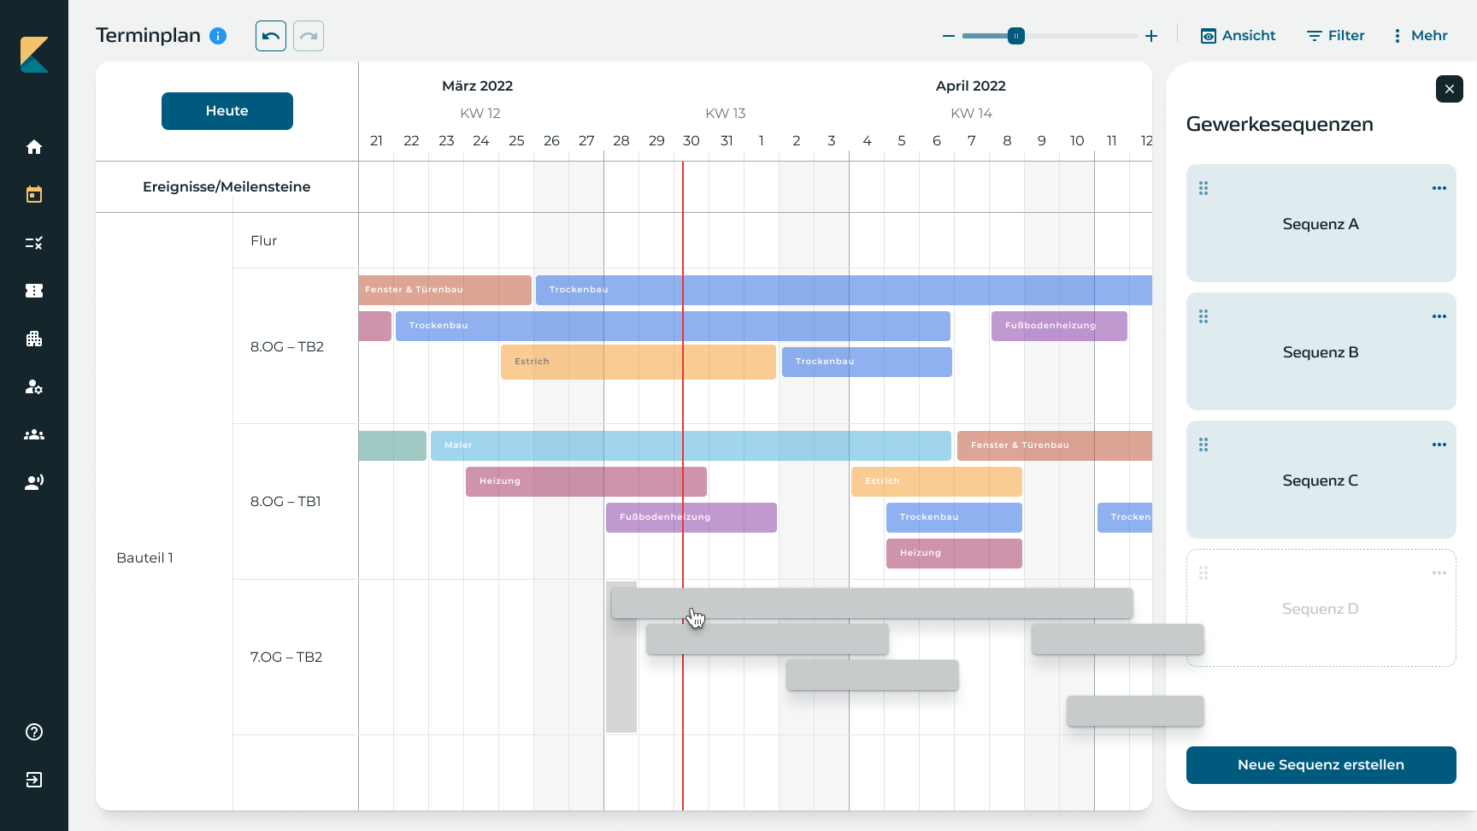
Task: Select the Fußbodenheizung bar in 8.OG – TB2
Action: pos(1059,326)
